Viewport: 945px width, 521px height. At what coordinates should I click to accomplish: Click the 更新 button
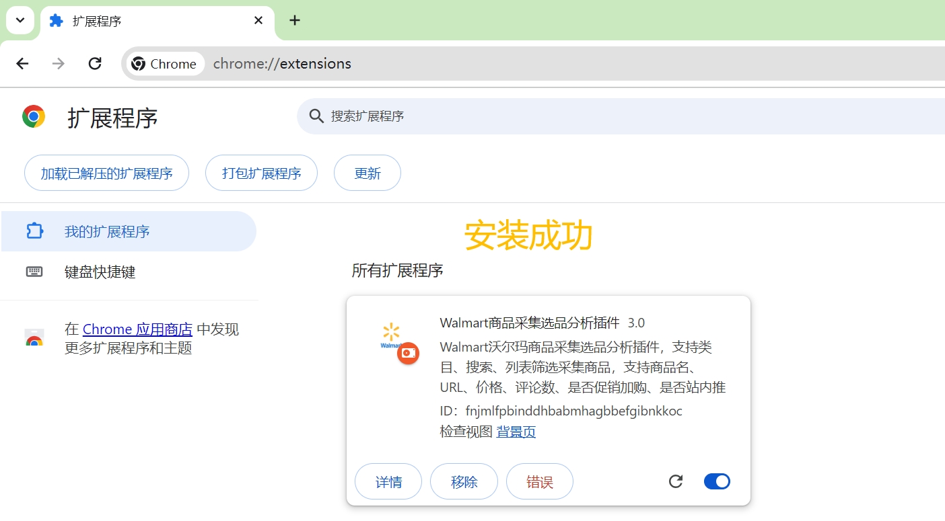[x=367, y=173]
